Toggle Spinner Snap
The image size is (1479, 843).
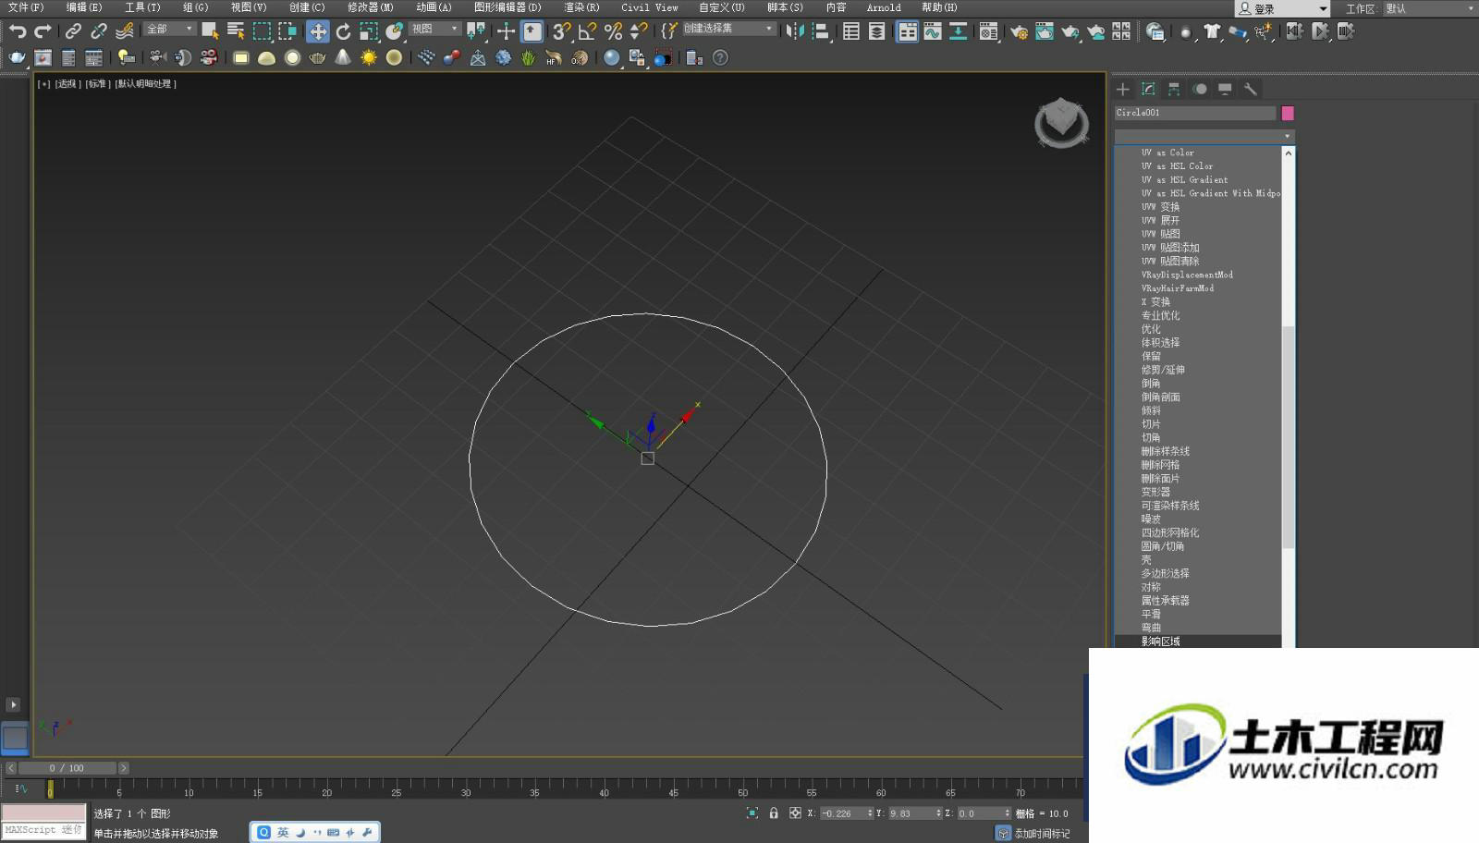pyautogui.click(x=639, y=31)
